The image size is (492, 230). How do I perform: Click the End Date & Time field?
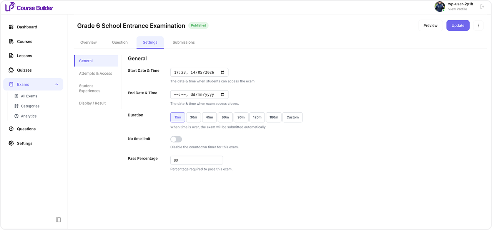(199, 95)
